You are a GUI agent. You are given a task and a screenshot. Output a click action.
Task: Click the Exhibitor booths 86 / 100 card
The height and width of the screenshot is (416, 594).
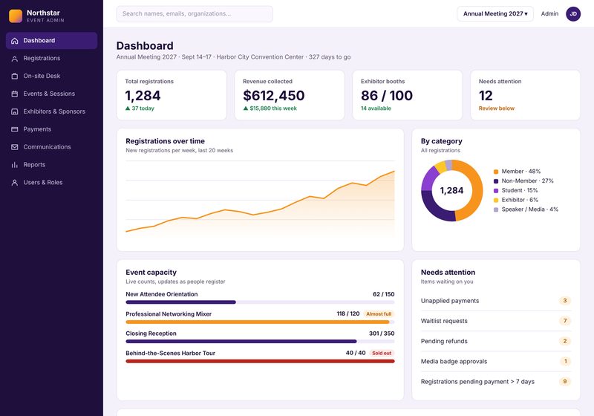[x=407, y=95]
